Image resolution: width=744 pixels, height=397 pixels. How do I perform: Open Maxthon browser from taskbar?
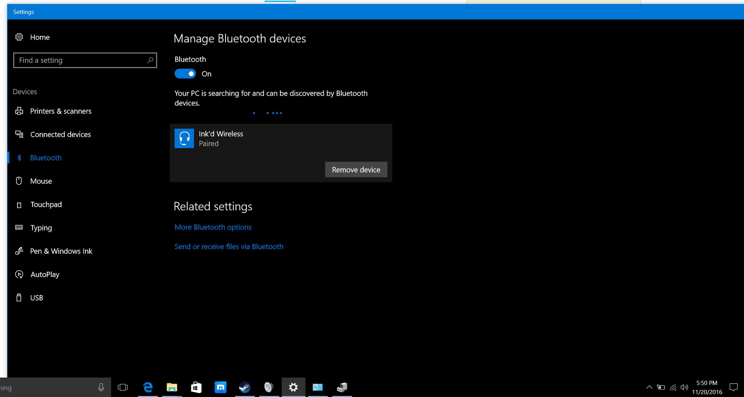(221, 388)
